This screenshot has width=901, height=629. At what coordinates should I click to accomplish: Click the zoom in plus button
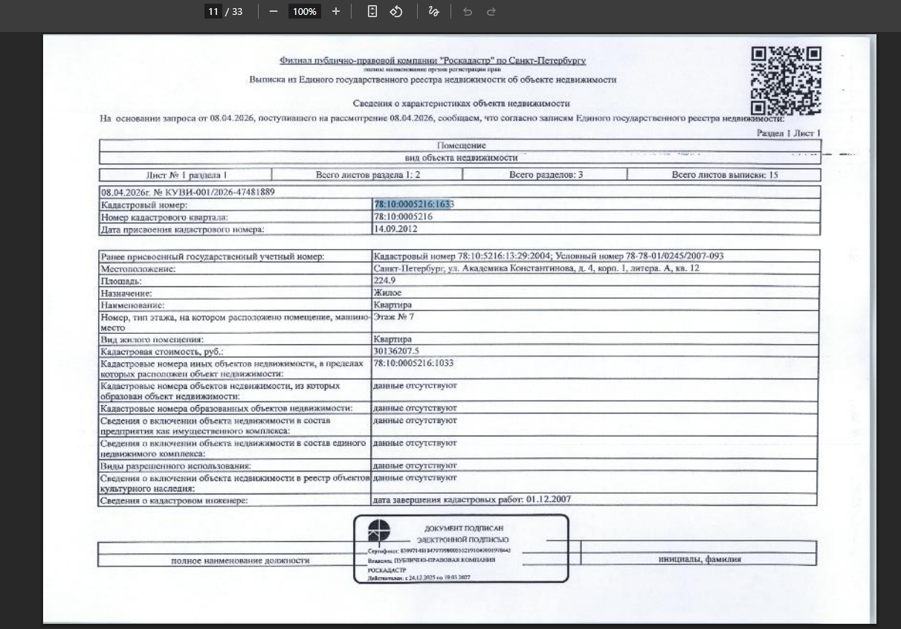(336, 11)
